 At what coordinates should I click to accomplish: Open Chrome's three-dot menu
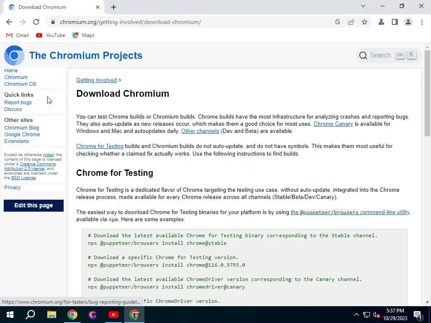pos(422,22)
